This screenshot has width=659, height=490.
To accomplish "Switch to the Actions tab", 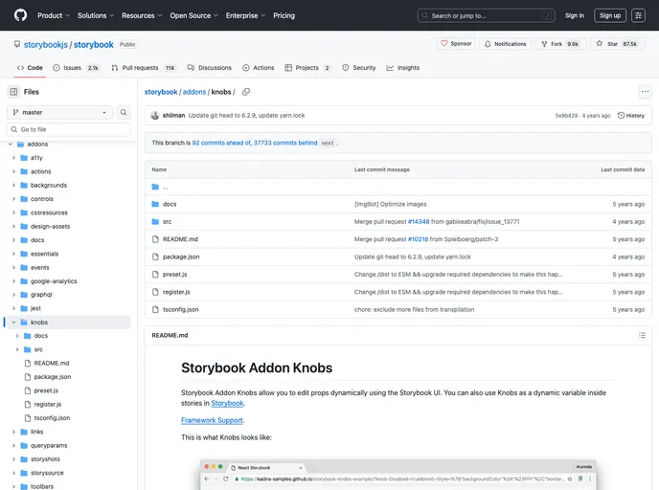I will click(x=258, y=68).
